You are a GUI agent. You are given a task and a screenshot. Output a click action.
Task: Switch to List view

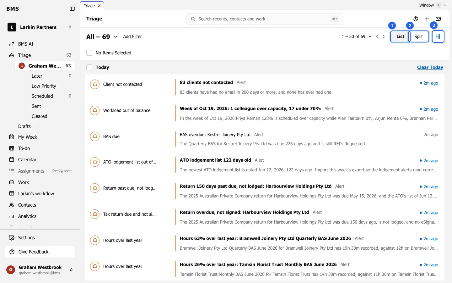[400, 36]
